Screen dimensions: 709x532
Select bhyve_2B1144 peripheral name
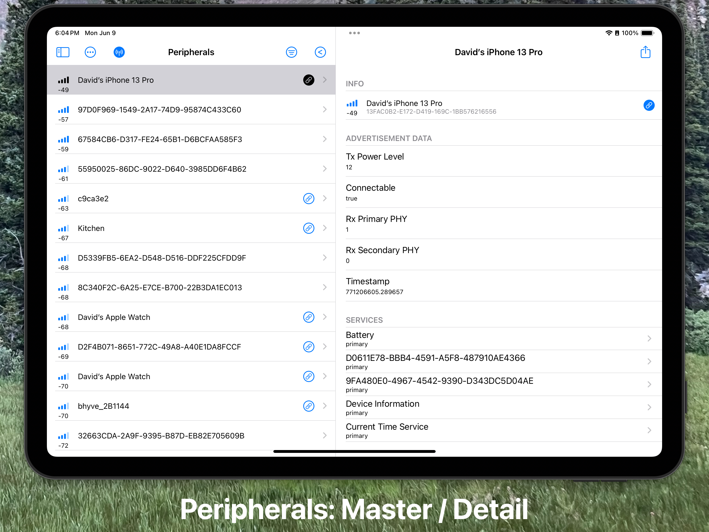[x=104, y=406]
